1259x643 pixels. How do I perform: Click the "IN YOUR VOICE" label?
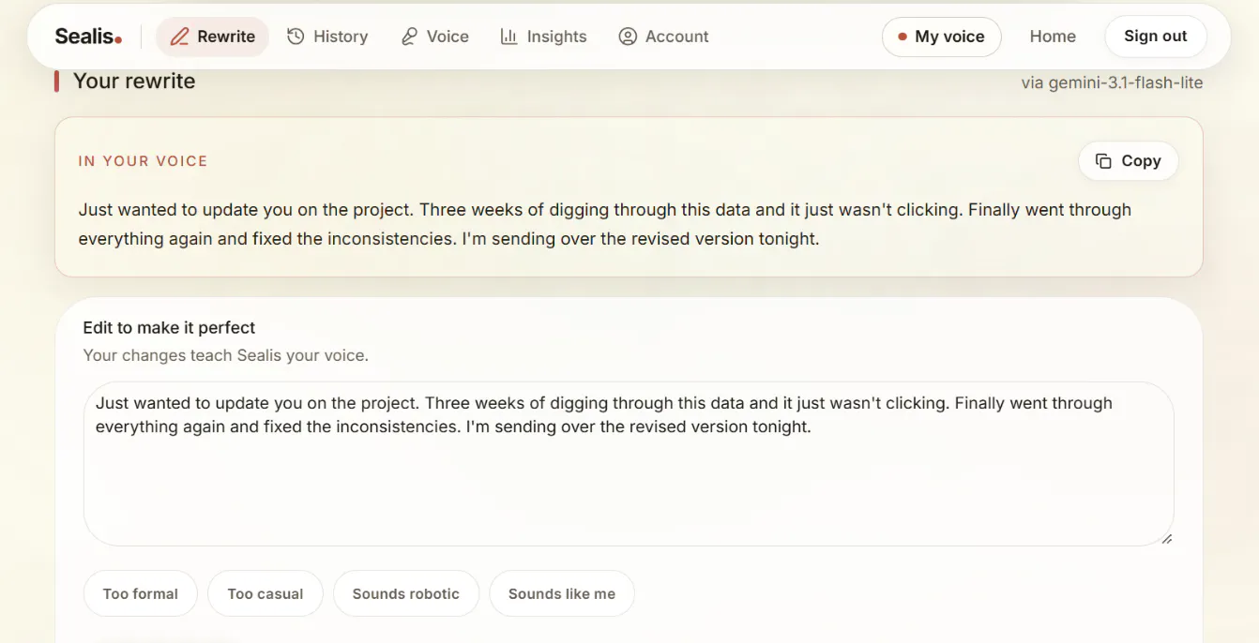pyautogui.click(x=143, y=161)
